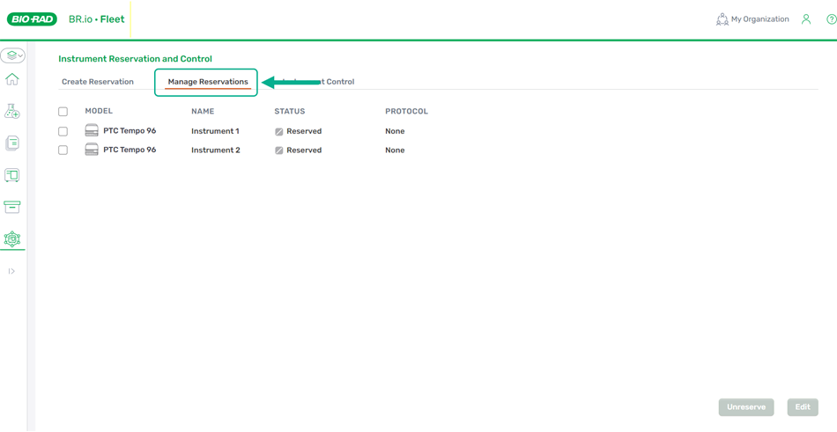Check the Instrument 2 row checkbox
This screenshot has height=432, width=837.
(x=63, y=150)
